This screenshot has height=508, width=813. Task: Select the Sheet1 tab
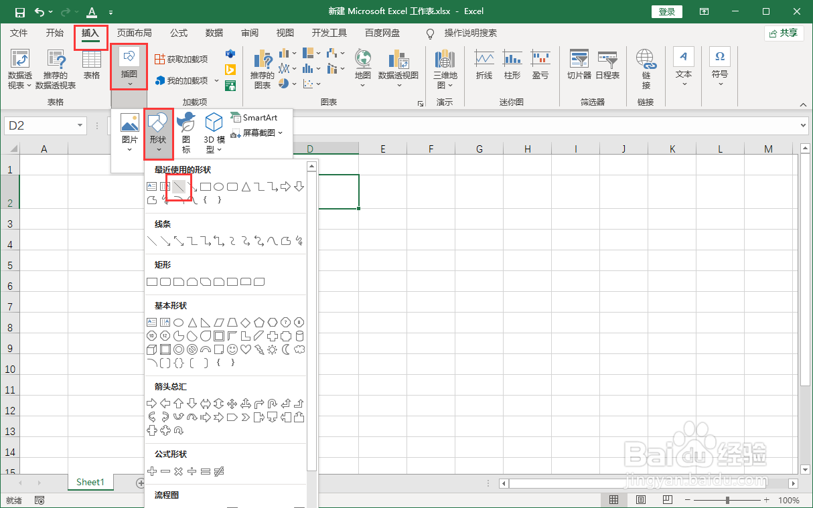(x=90, y=482)
